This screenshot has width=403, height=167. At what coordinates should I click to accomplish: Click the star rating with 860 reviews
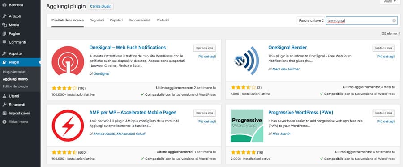(64, 152)
